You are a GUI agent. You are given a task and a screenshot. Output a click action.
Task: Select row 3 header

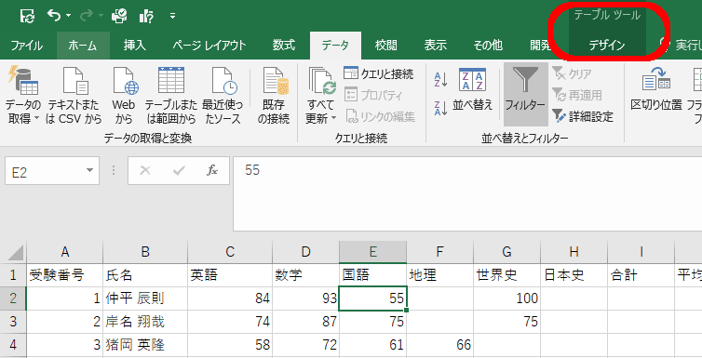13,322
